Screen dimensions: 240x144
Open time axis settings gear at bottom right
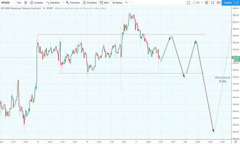coord(236,142)
